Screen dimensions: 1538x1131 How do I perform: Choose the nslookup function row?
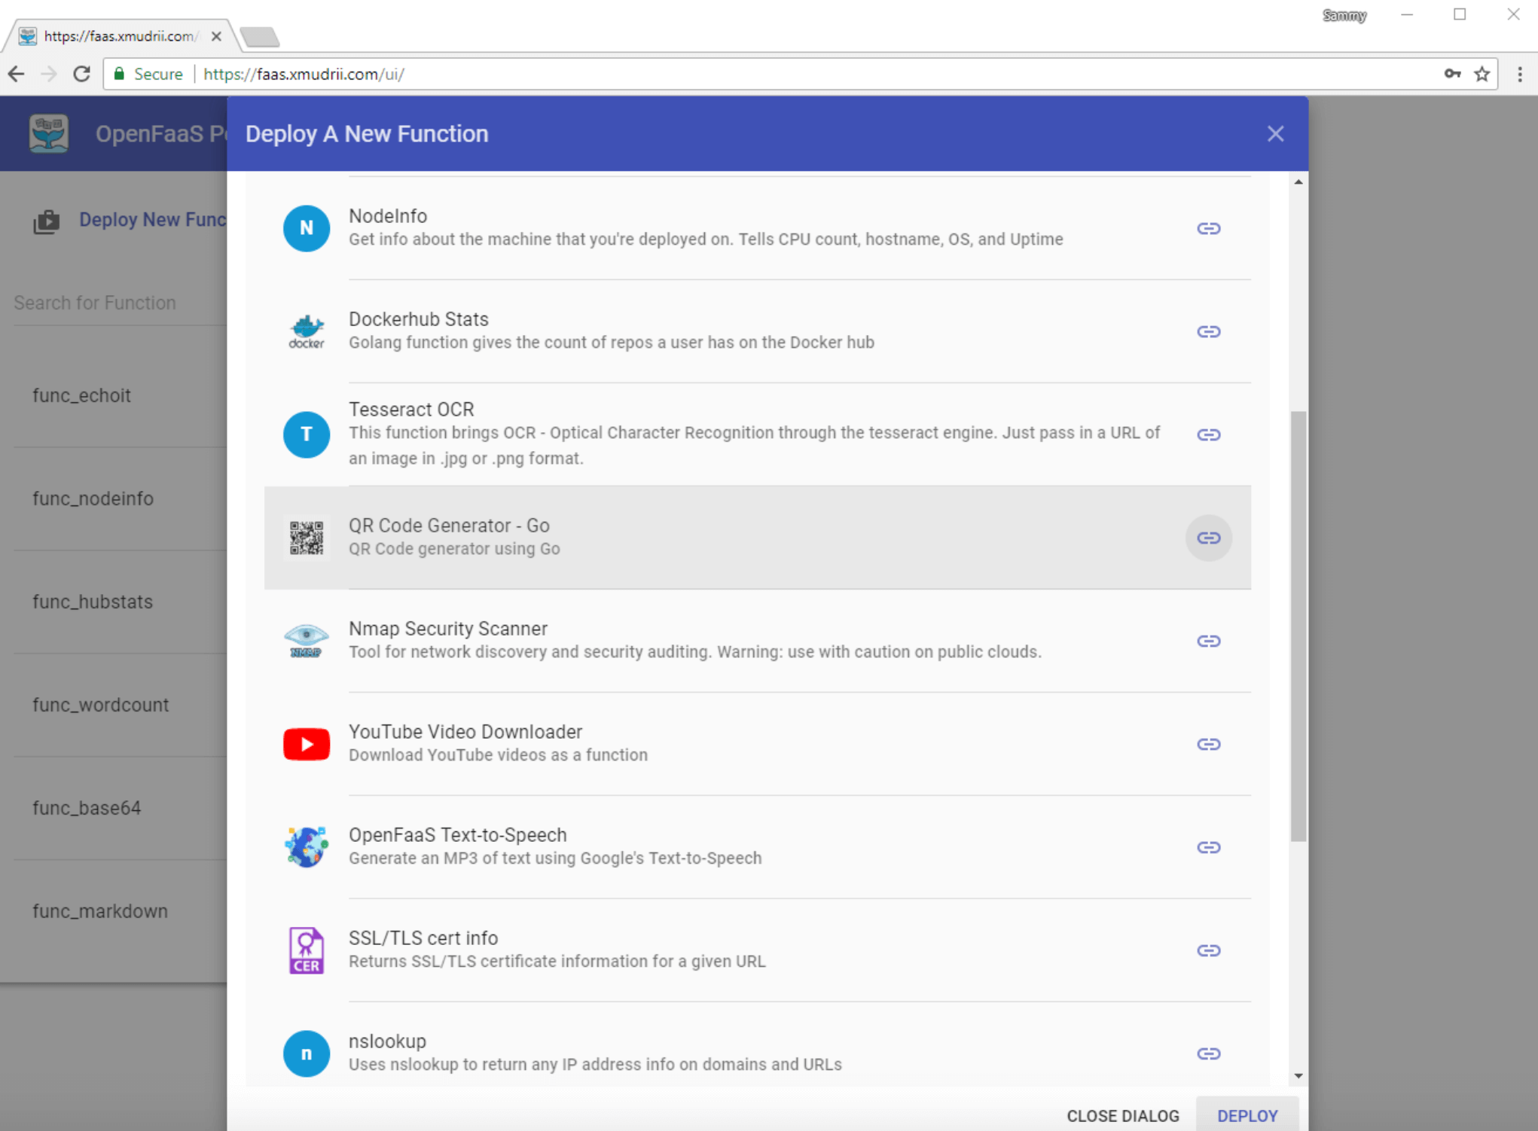758,1044
